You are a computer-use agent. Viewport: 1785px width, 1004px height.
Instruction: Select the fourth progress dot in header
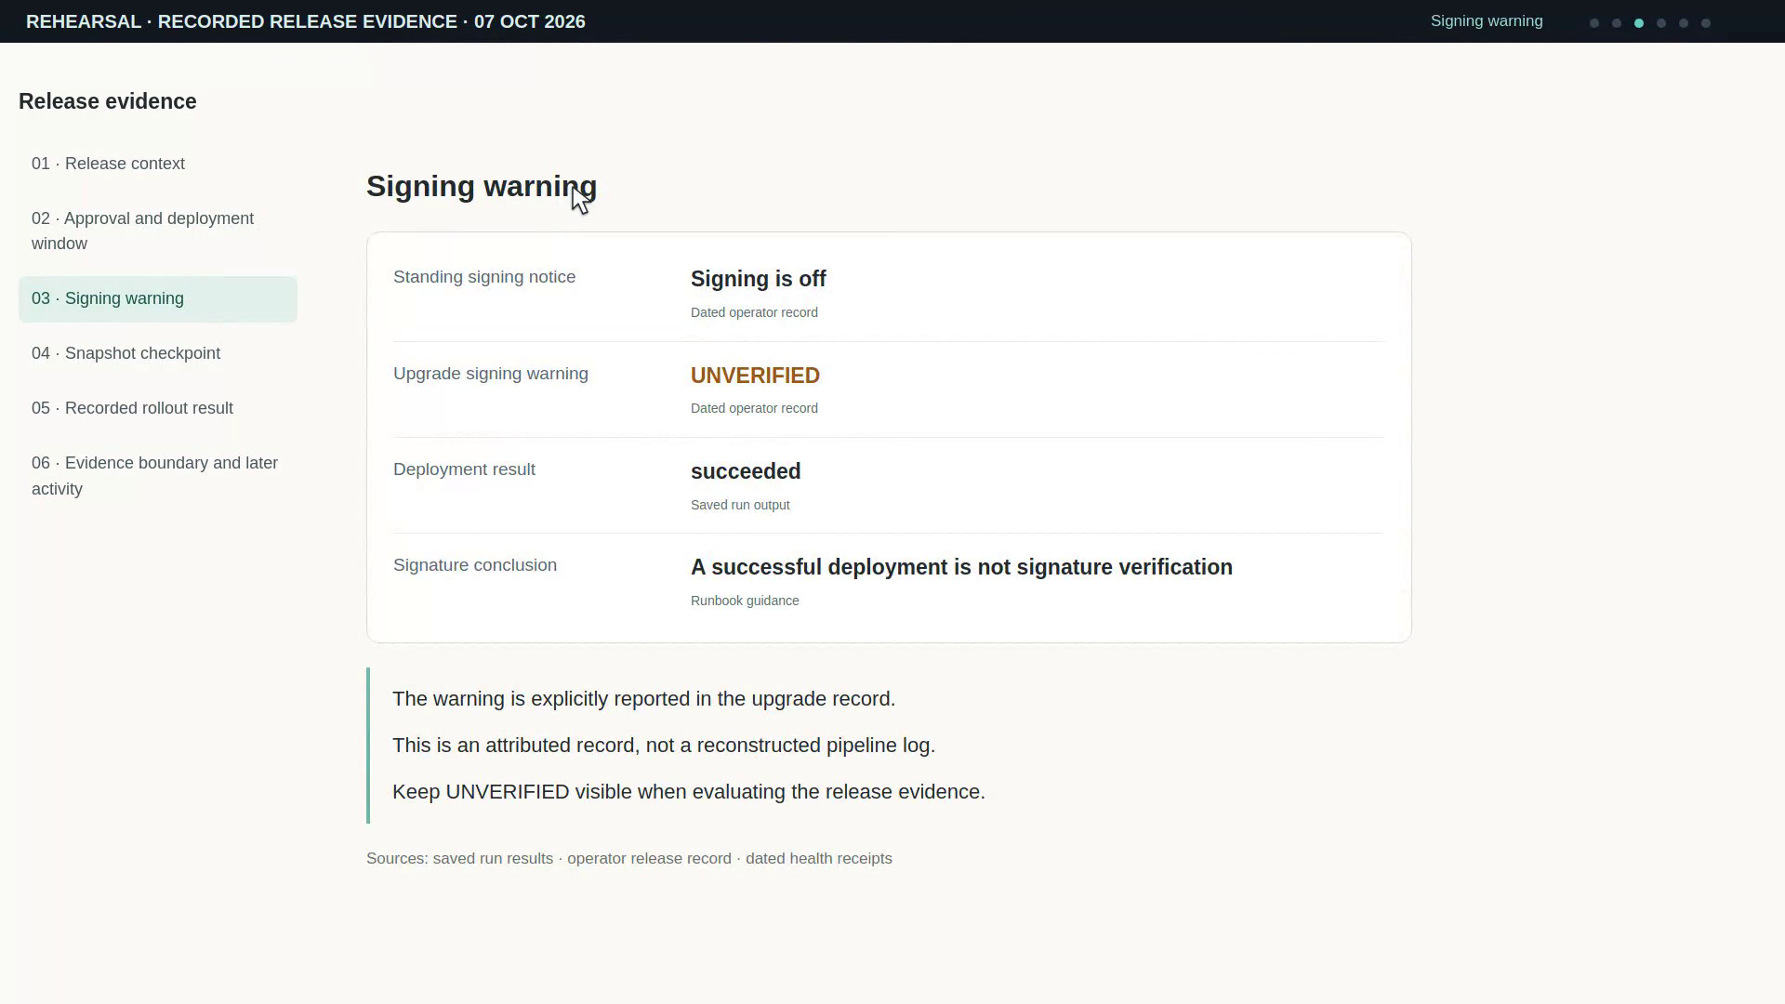[1661, 23]
